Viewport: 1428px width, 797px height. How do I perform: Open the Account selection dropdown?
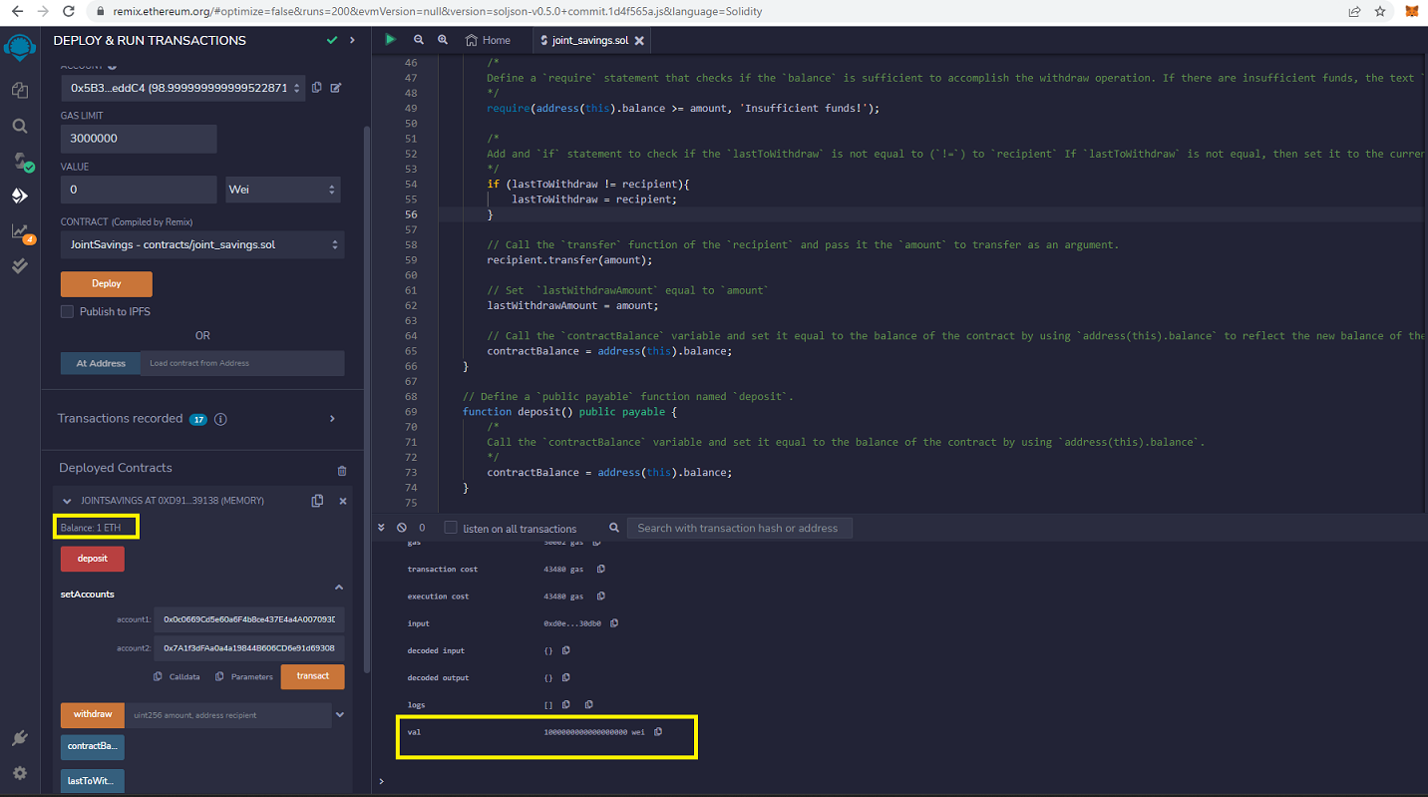(x=182, y=88)
